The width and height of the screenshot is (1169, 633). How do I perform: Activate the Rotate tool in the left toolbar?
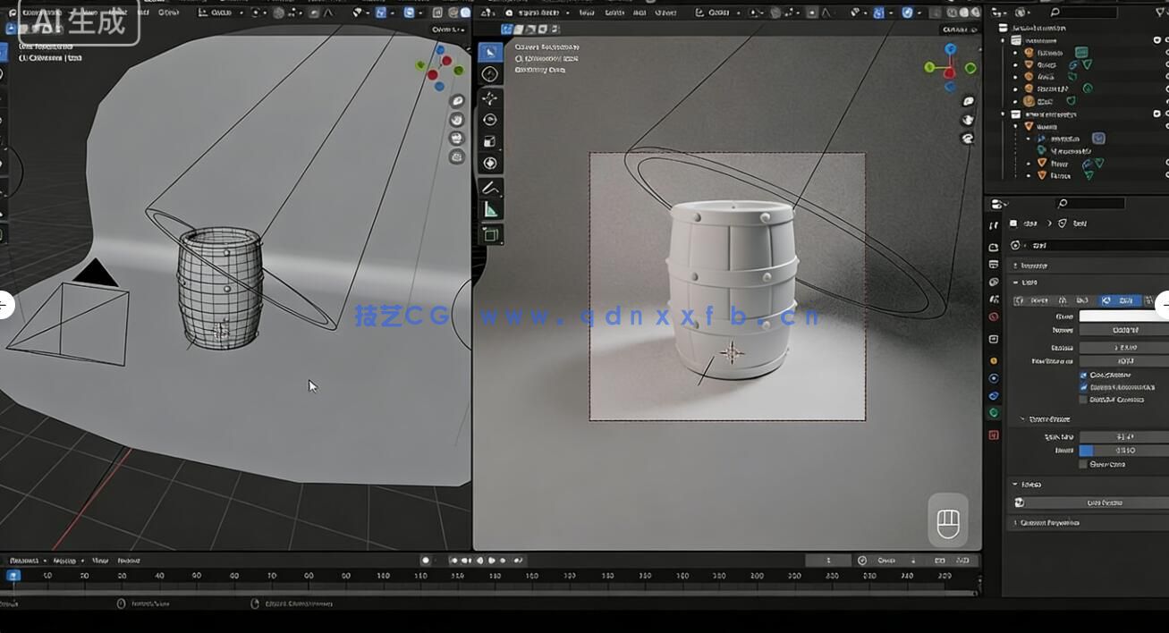pyautogui.click(x=490, y=118)
